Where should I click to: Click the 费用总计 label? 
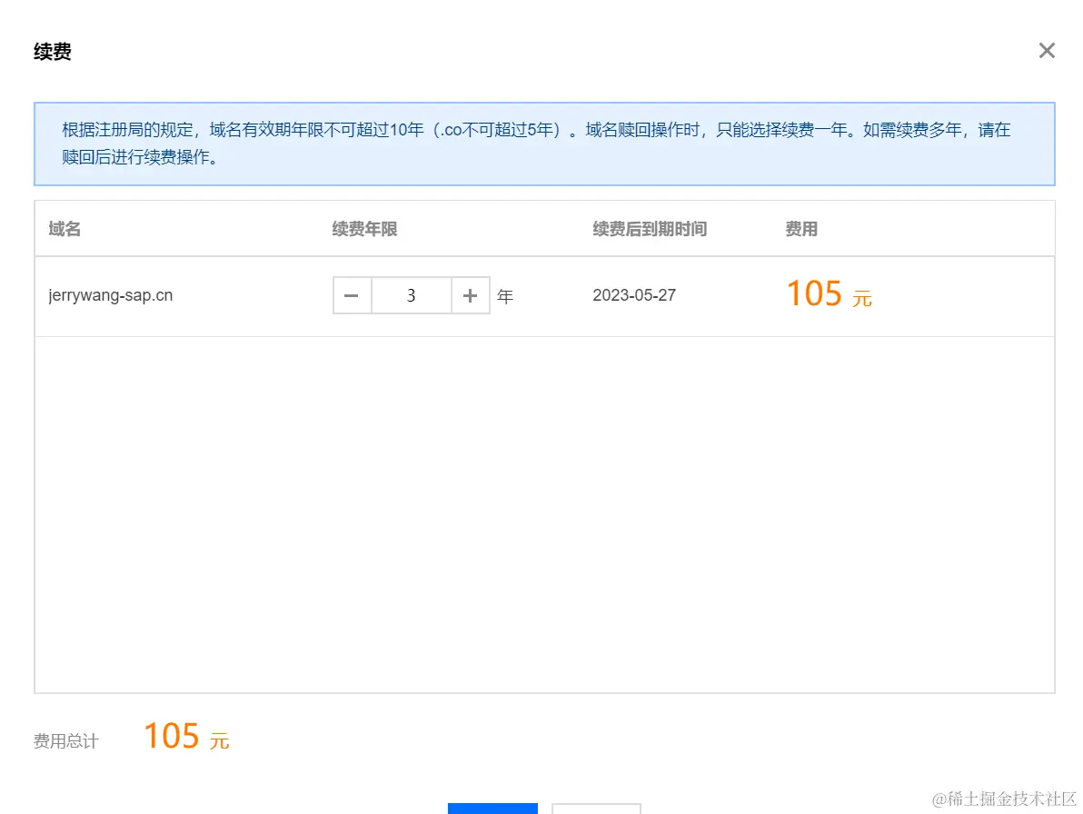[x=66, y=741]
